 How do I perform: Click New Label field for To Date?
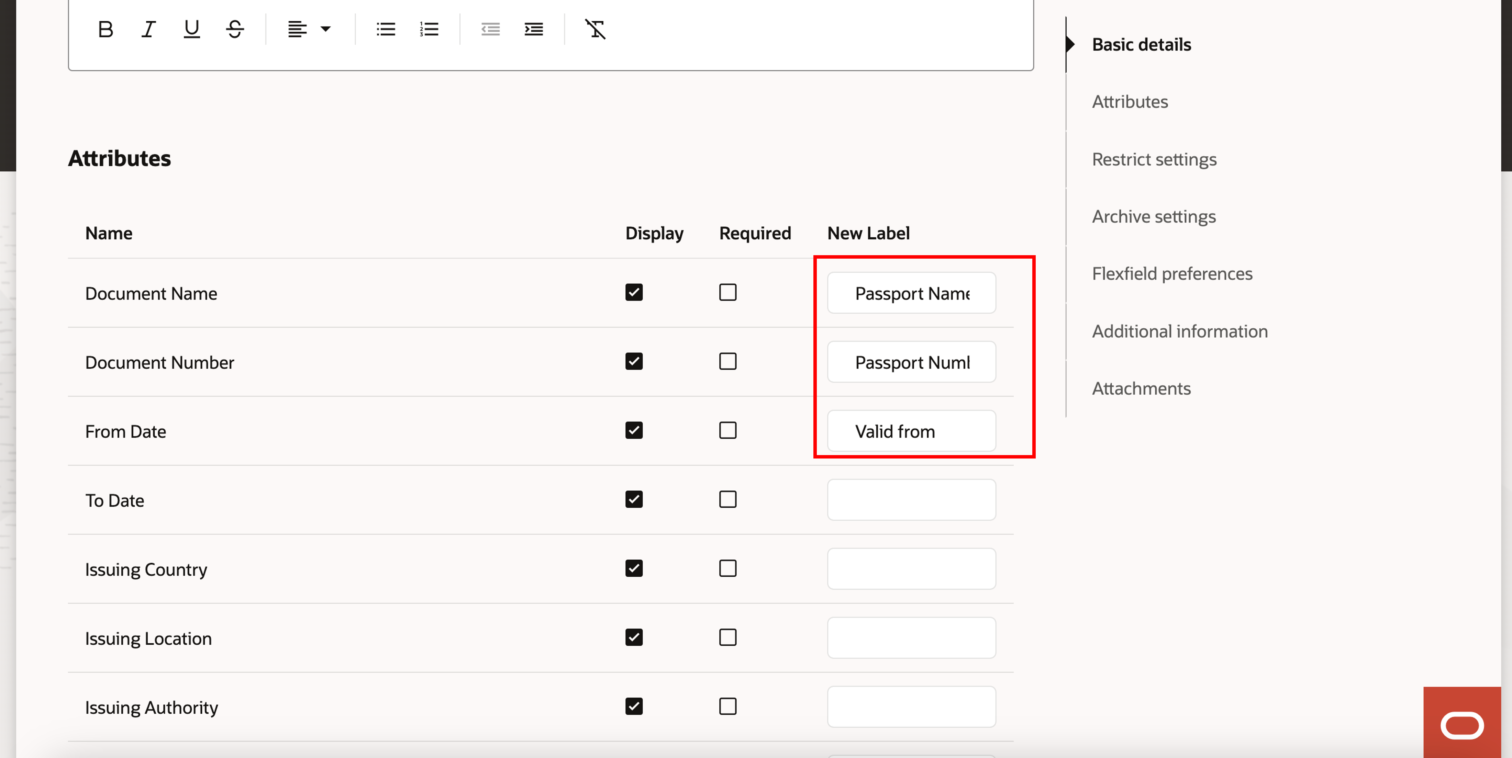pos(911,500)
